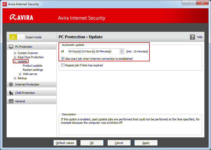Click the Child Protection family icon
This screenshot has width=211, height=150.
tap(11, 93)
